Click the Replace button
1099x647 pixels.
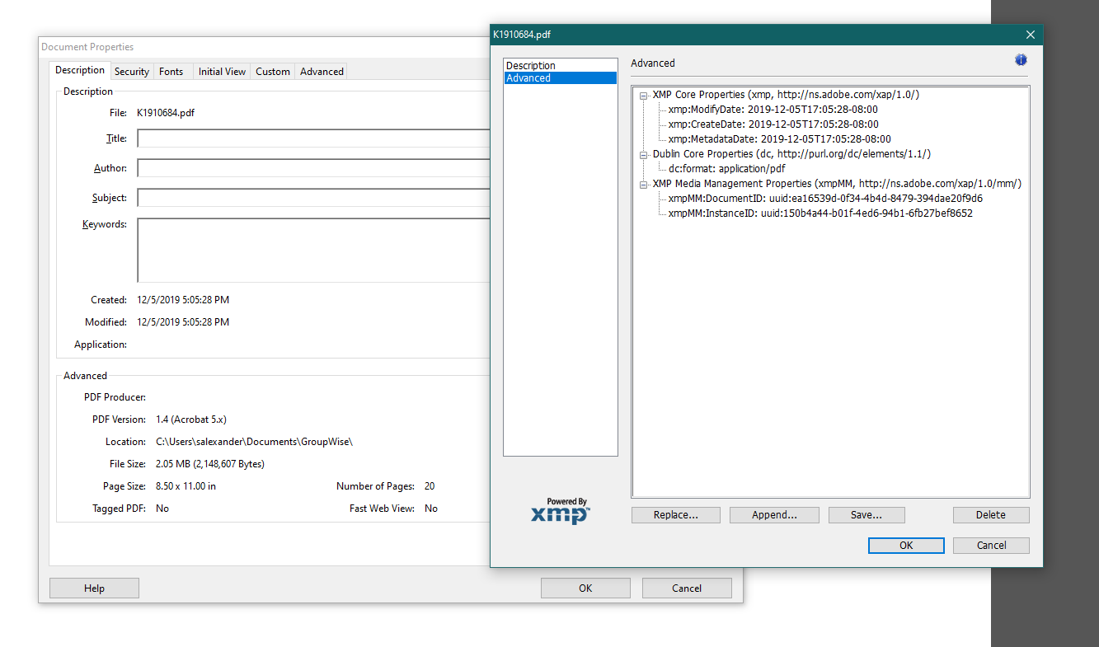coord(675,514)
